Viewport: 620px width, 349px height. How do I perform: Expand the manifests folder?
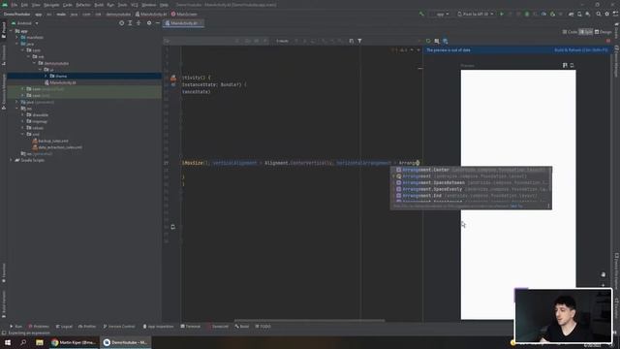(17, 37)
